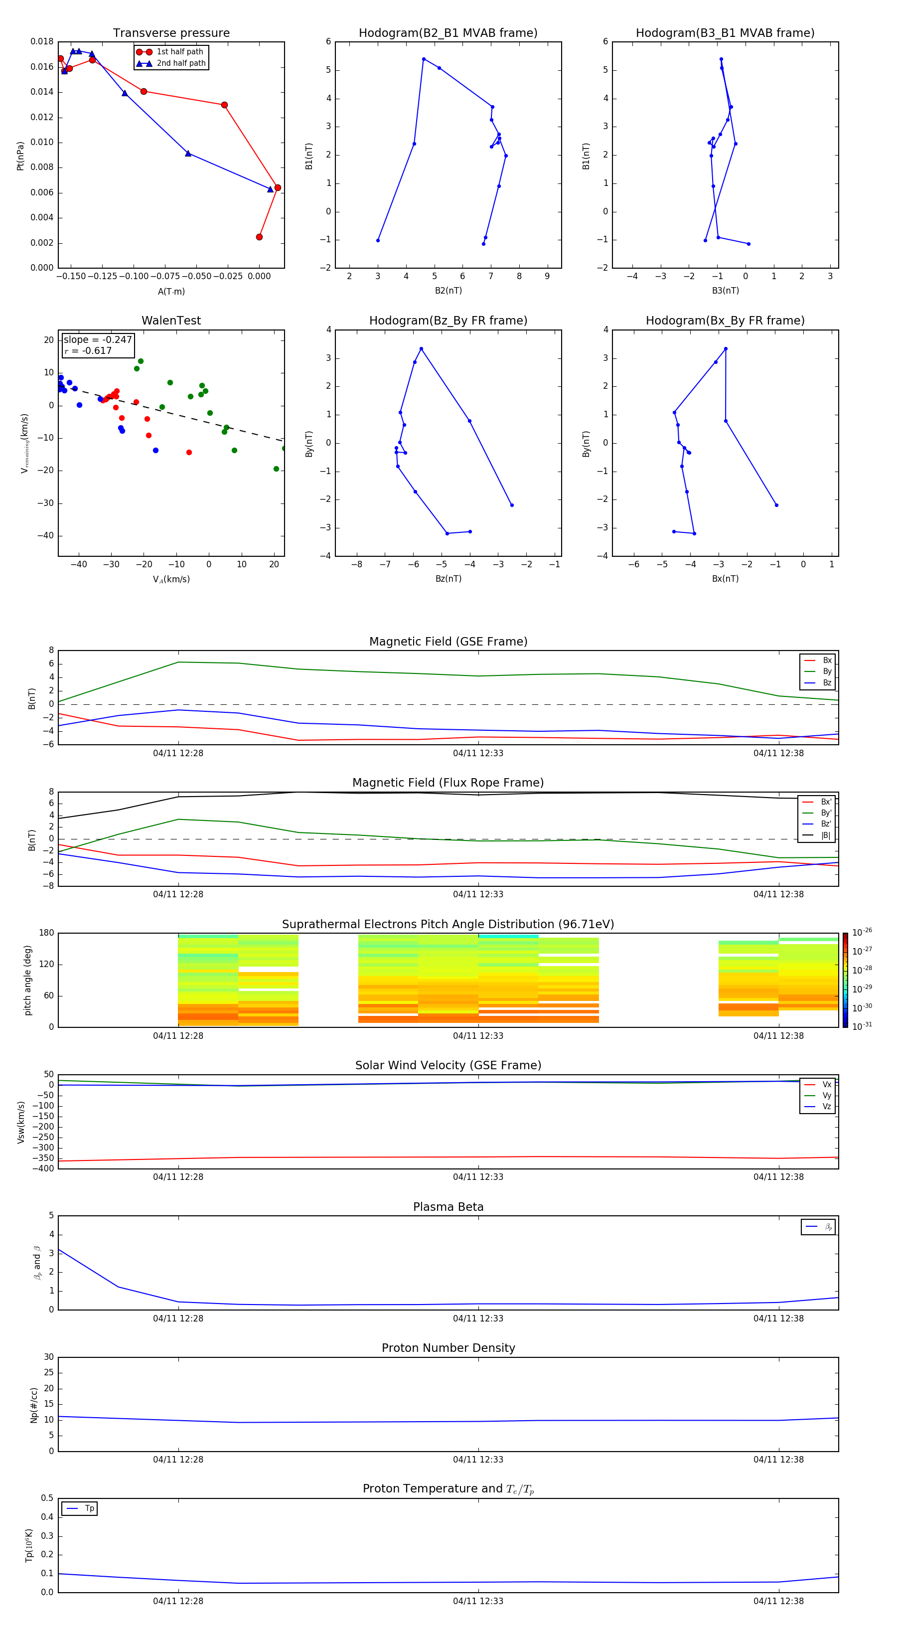This screenshot has height=1645, width=897.
Task: Click the 'Tp' legend entry
Action: [80, 1508]
